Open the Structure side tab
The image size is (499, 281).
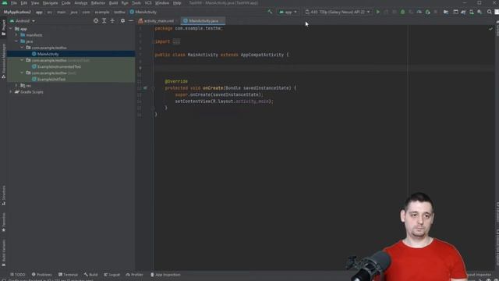click(3, 195)
